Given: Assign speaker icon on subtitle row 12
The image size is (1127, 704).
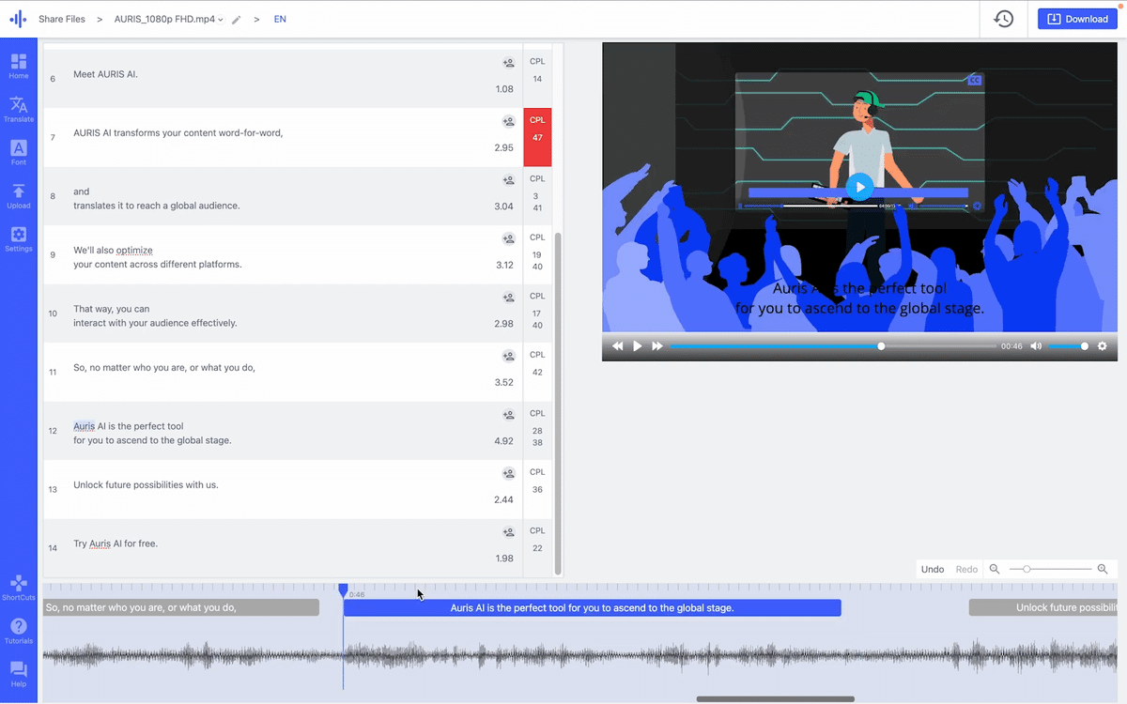Looking at the screenshot, I should click(508, 415).
